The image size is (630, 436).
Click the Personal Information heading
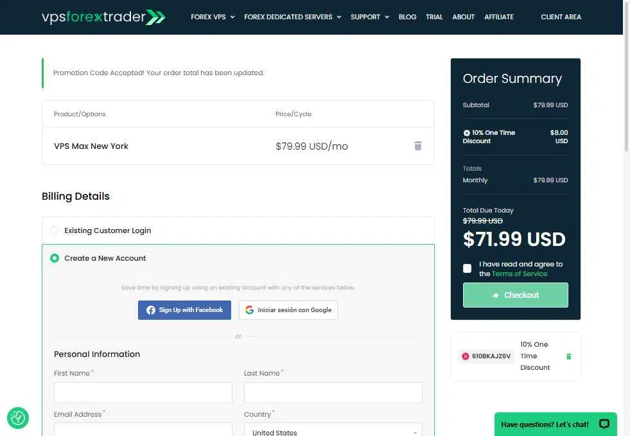(97, 354)
